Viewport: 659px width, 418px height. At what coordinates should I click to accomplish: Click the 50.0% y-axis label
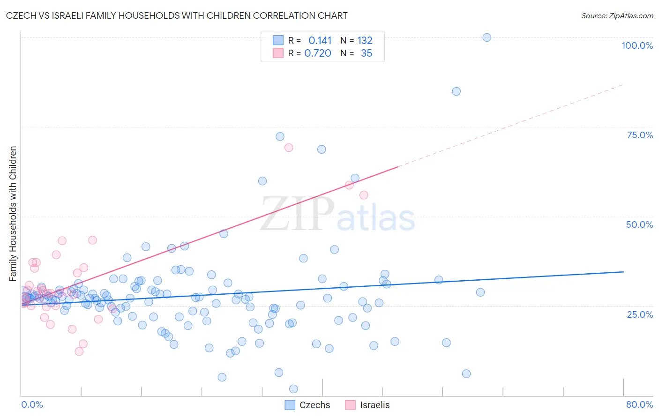click(x=639, y=224)
